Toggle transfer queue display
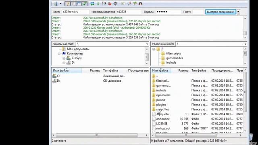The image size is (258, 145). pos(85,4)
